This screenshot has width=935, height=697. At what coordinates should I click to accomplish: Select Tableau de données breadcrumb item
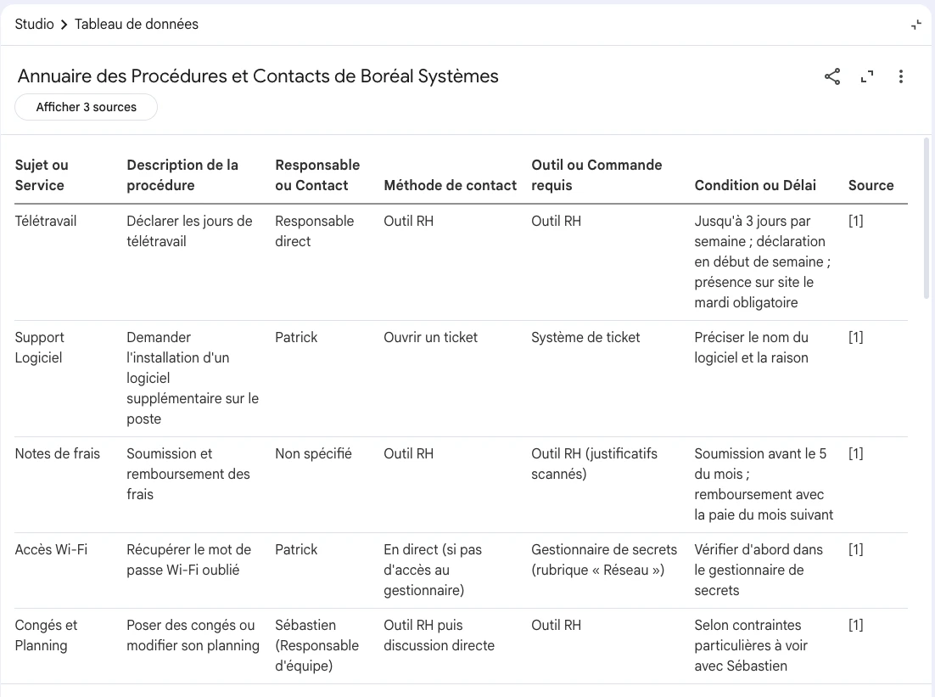137,24
